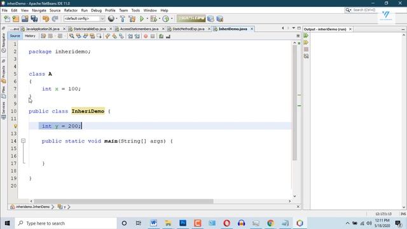
Task: Switch to the JavaApplication26.java tab
Action: pos(43,29)
